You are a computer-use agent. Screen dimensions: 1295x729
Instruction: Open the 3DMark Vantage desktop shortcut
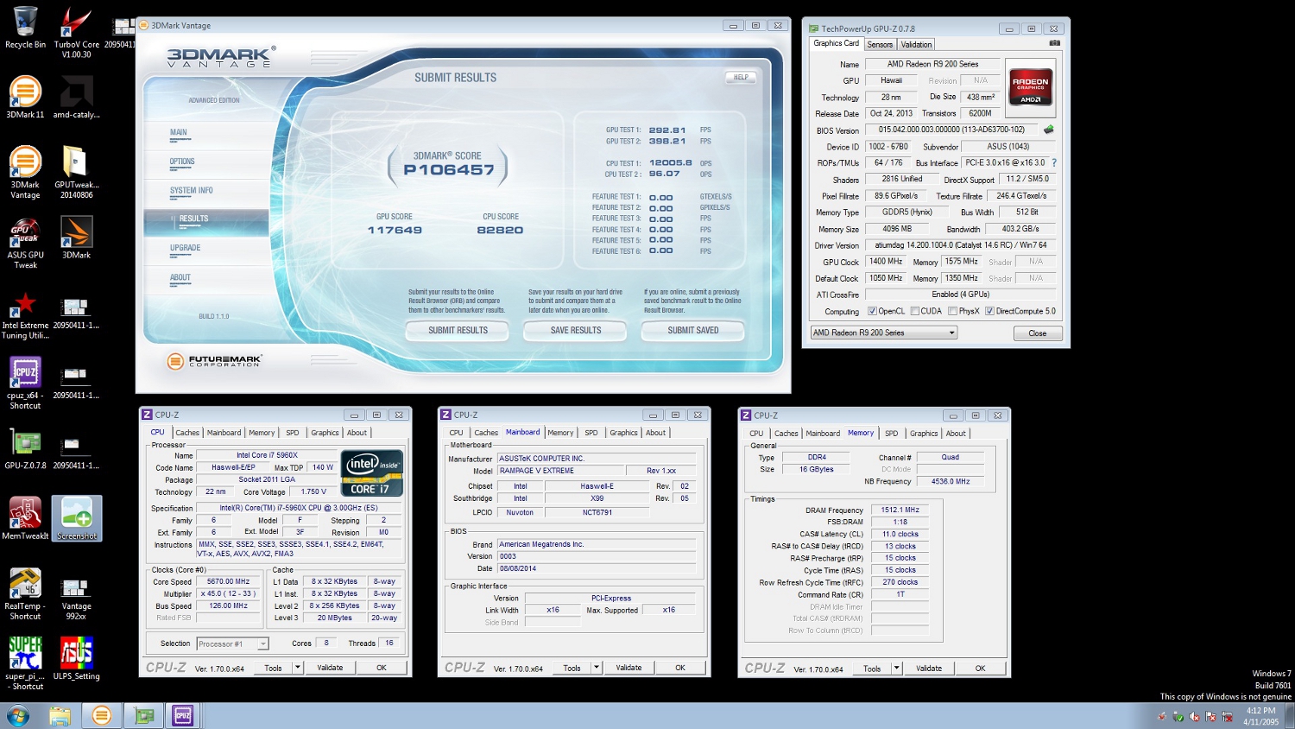25,173
